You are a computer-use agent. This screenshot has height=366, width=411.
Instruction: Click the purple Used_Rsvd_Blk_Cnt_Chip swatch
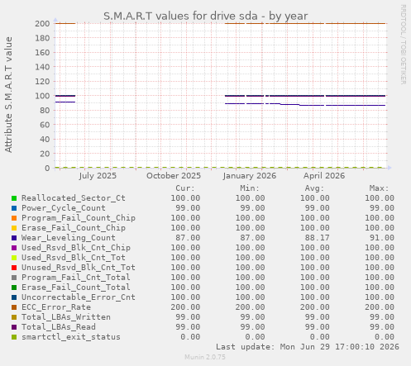click(14, 248)
